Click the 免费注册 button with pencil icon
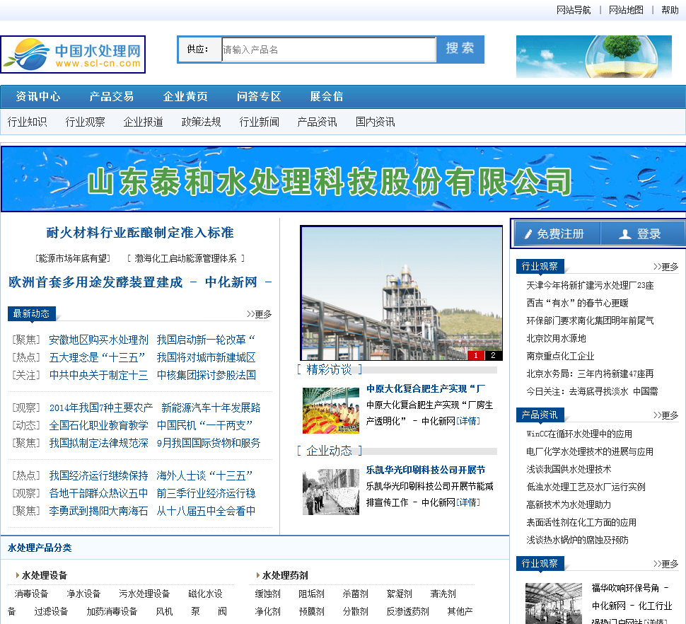This screenshot has width=686, height=624. [557, 233]
